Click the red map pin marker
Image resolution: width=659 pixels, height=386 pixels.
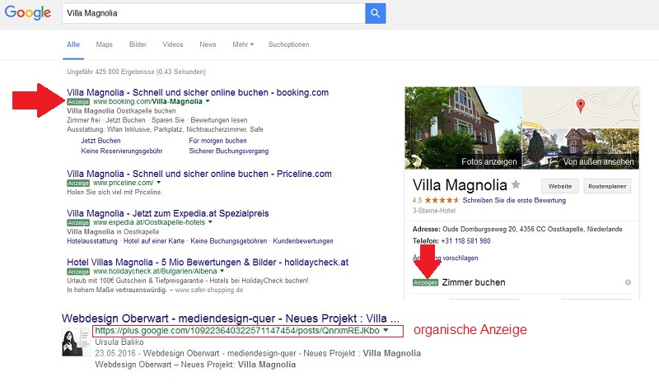point(581,106)
